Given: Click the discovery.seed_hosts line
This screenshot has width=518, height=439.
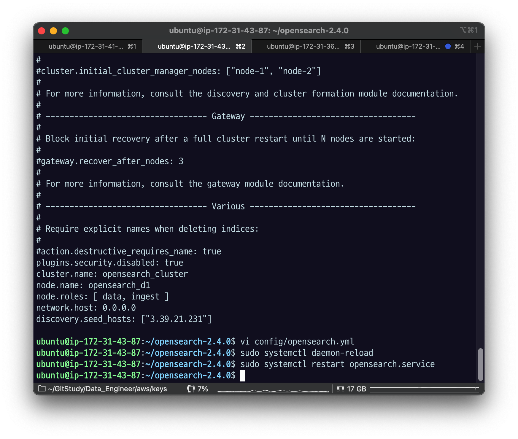Looking at the screenshot, I should [x=124, y=319].
